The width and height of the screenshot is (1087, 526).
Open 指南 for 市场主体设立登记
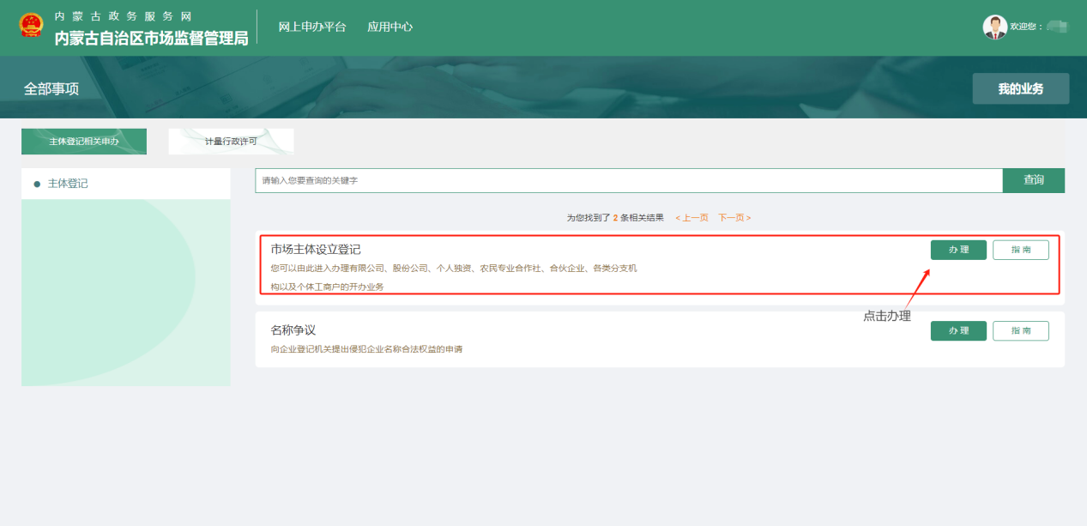tap(1020, 250)
